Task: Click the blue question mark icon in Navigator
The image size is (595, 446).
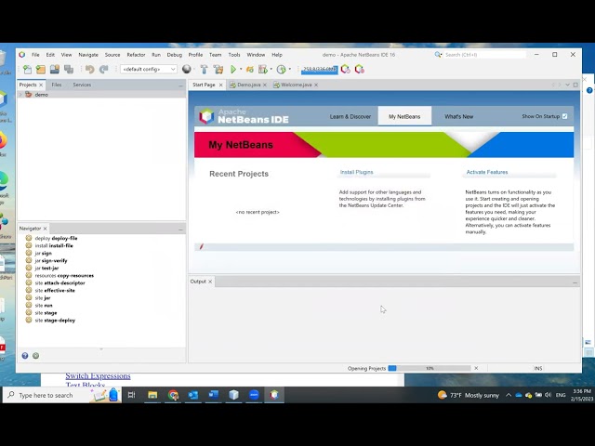Action: tap(25, 356)
